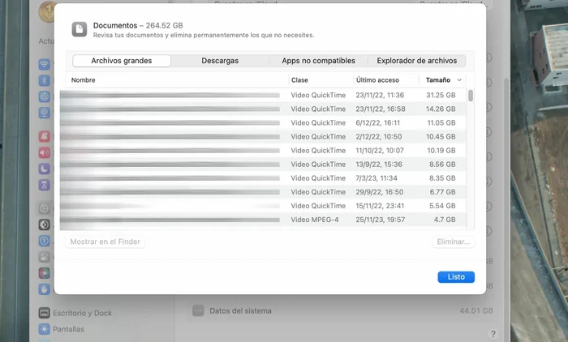Click date 2/12/22, 10:50
Viewport: 568px width, 342px height.
click(379, 136)
